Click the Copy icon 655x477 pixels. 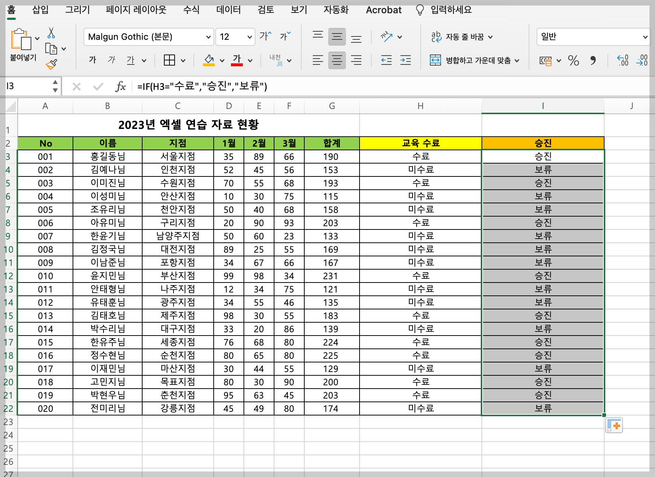pyautogui.click(x=52, y=49)
